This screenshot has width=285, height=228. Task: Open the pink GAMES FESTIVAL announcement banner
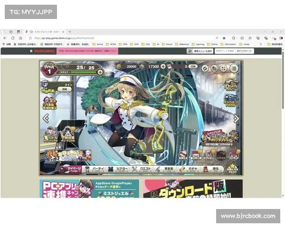[87, 51]
